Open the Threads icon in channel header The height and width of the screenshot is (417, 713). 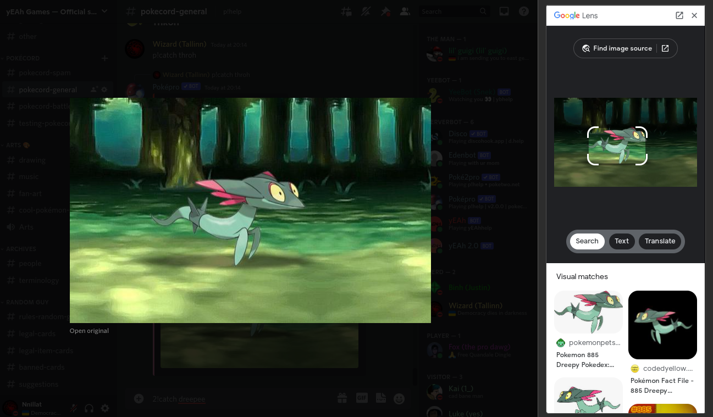click(346, 12)
